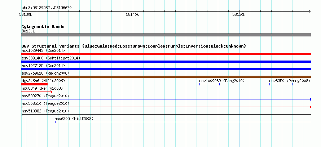Click the Cytogenetic Bands track title
Screen dimensions: 321x147
pos(43,27)
